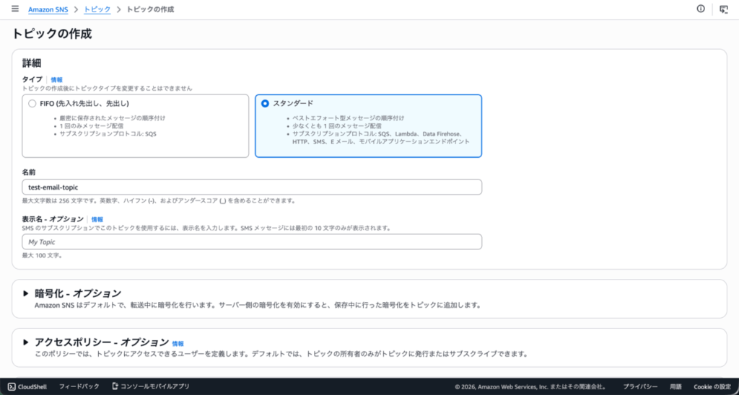Open フィードバック in the footer

(79, 386)
